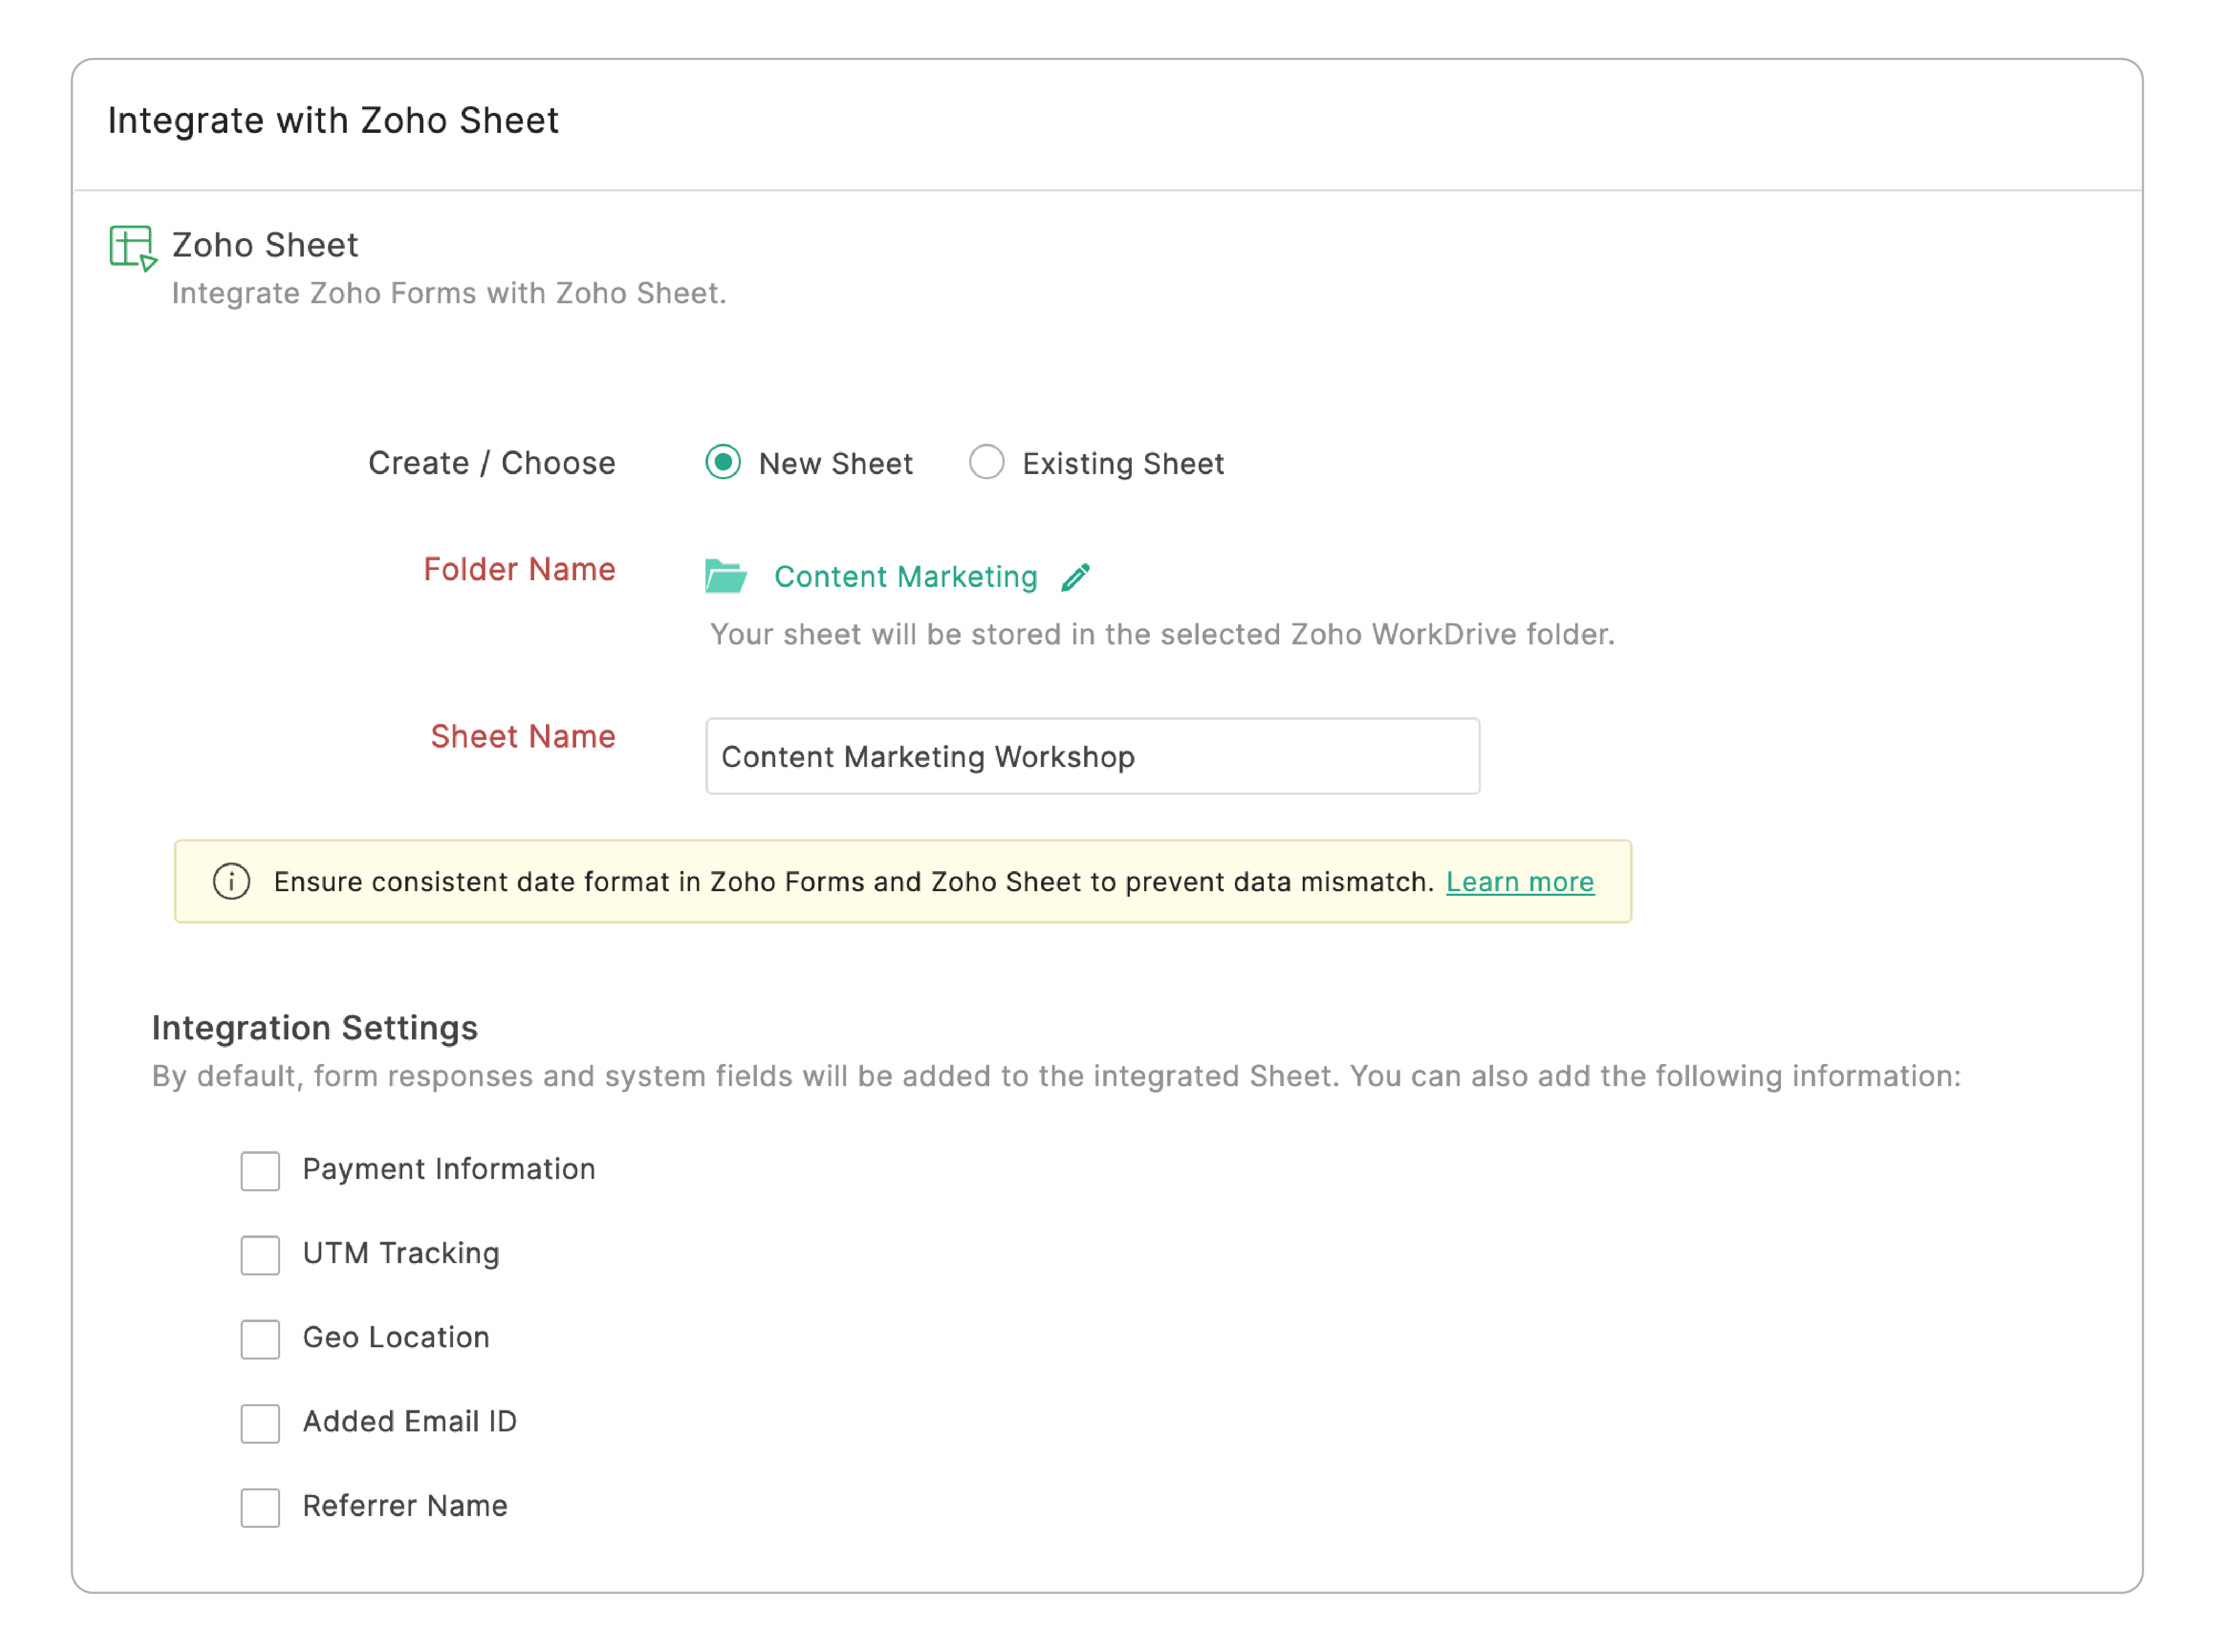Image resolution: width=2215 pixels, height=1652 pixels.
Task: Click the green folder icon
Action: [725, 576]
